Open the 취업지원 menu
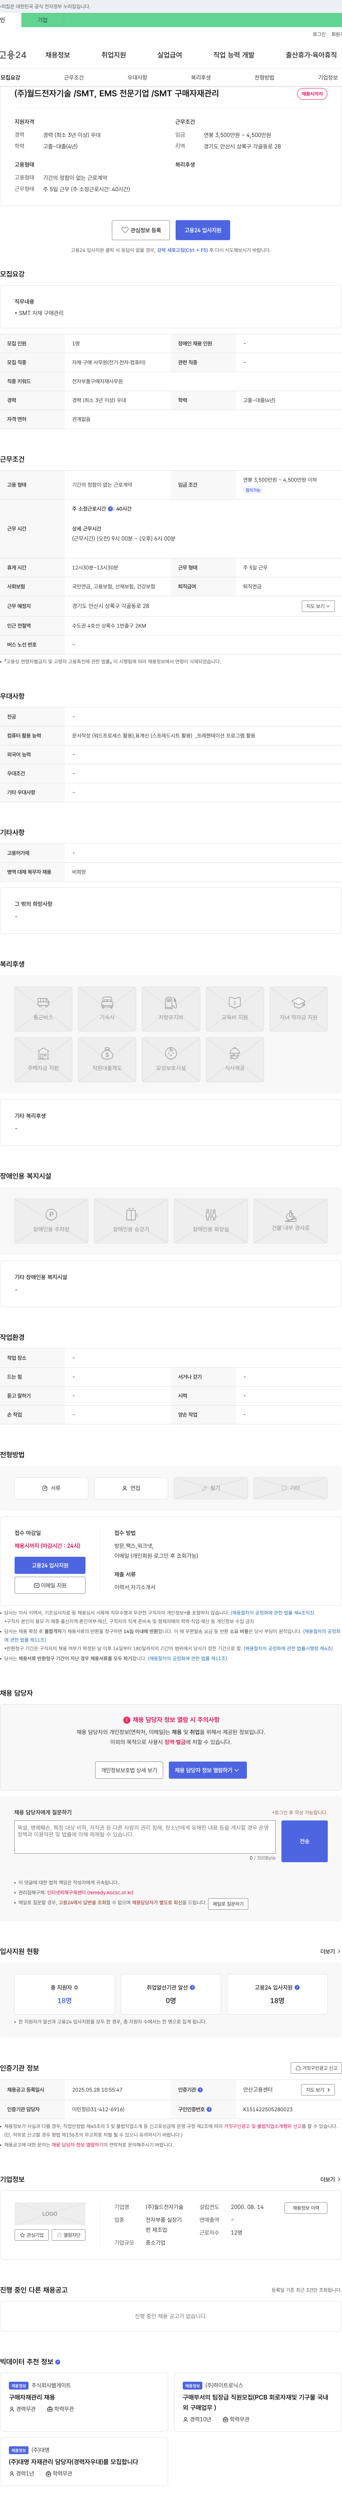Viewport: 342px width, 2518px height. (x=113, y=55)
